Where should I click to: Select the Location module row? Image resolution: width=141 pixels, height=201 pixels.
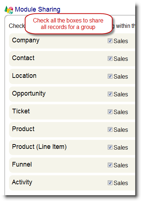pos(72,76)
